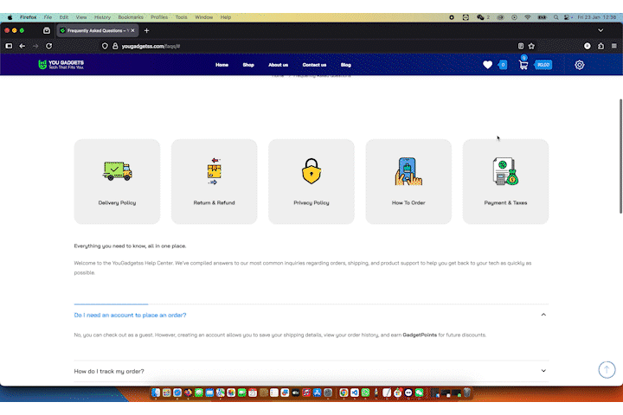Open the Return & Refund card

[x=214, y=181]
